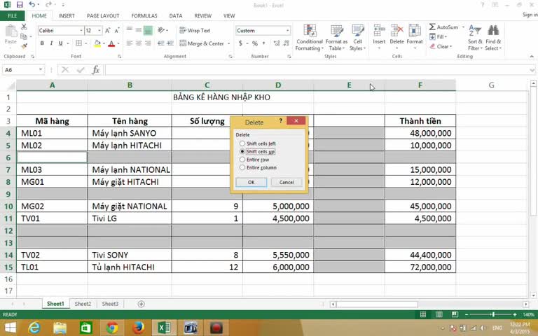This screenshot has height=336, width=538.
Task: Click the Insert cells icon
Action: 379,31
